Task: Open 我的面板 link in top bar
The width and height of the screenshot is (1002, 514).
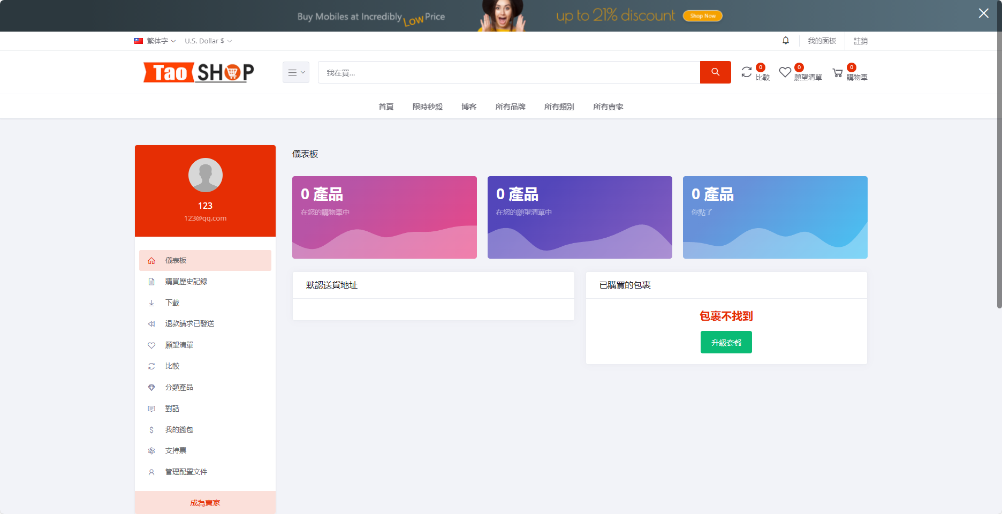Action: click(x=822, y=41)
